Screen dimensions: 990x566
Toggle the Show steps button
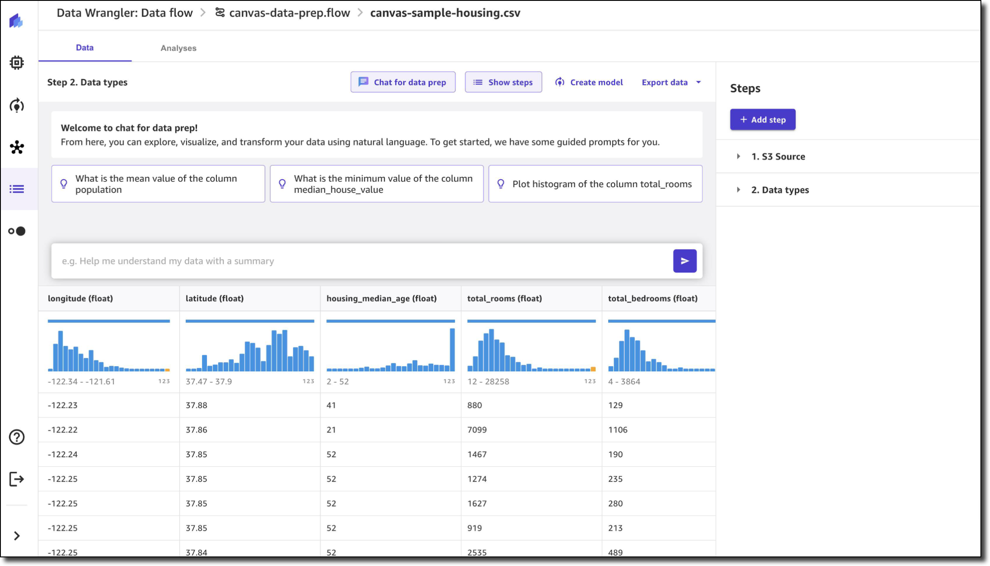503,82
